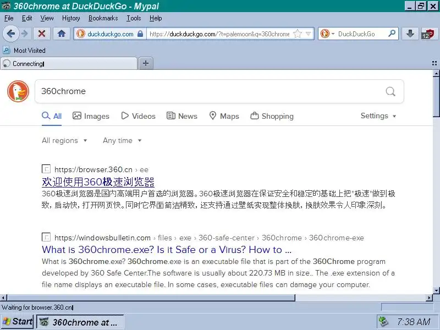The width and height of the screenshot is (440, 330).
Task: Switch to Maps results
Action: click(224, 116)
